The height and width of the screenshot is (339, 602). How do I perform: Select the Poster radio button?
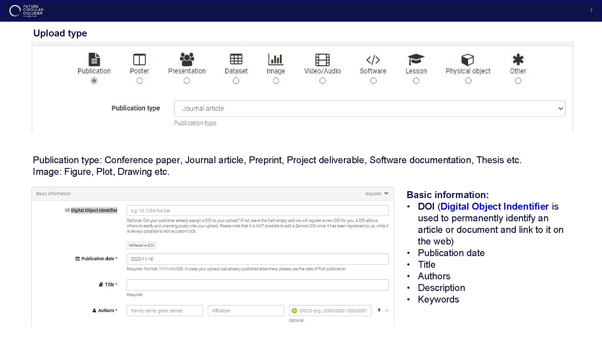pos(140,81)
